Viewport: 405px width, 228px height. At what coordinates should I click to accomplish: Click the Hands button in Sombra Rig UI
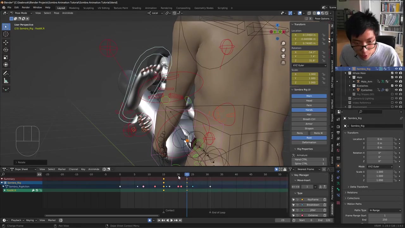pos(309,110)
